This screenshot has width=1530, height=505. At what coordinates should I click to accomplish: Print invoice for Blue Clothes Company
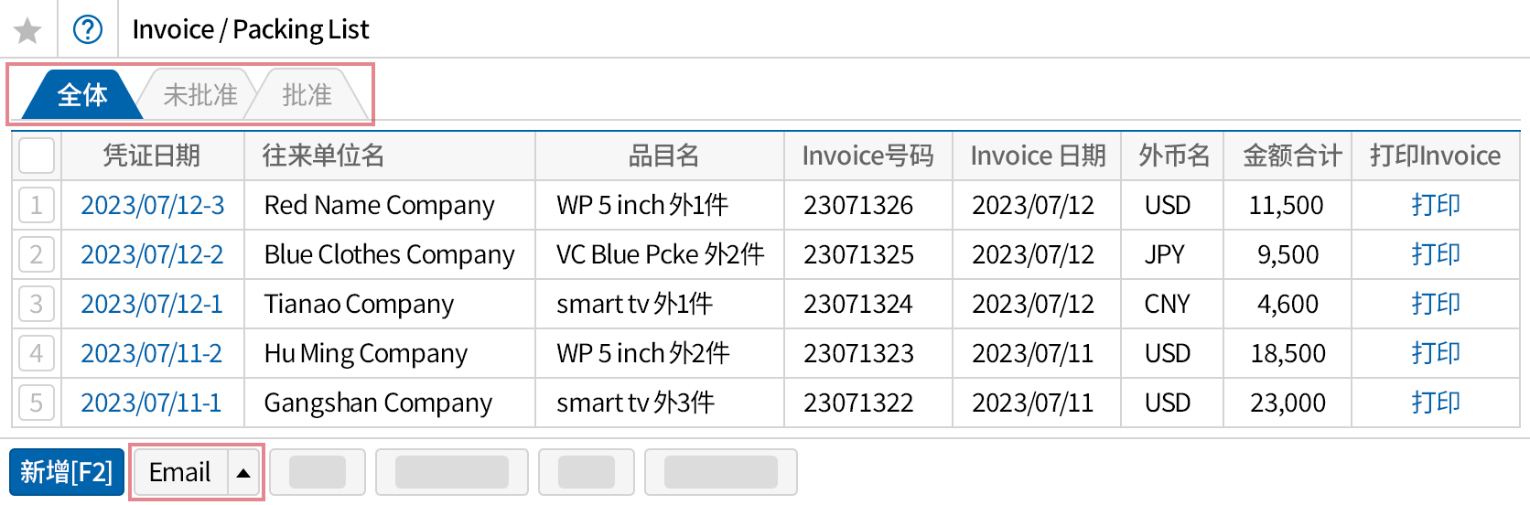1435,254
